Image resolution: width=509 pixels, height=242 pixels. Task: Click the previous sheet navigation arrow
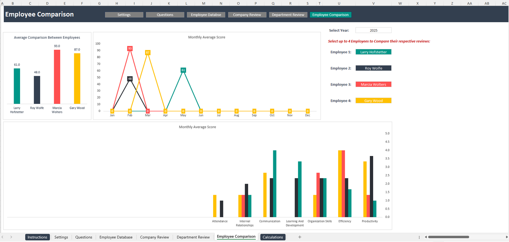click(x=3, y=237)
